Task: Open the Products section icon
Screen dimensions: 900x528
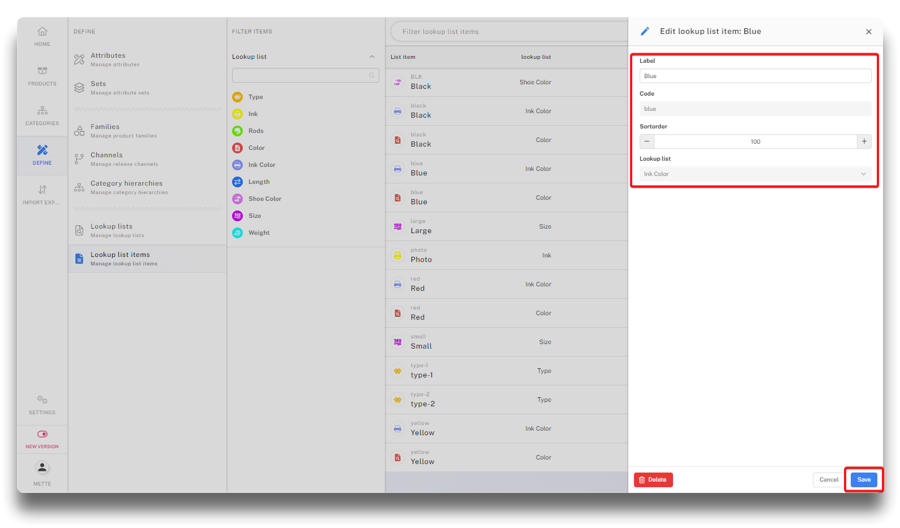Action: click(42, 71)
